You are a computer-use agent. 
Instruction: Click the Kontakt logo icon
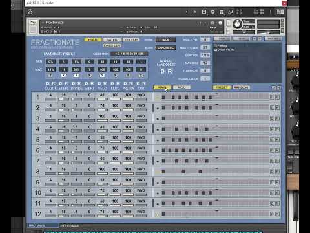click(x=30, y=12)
